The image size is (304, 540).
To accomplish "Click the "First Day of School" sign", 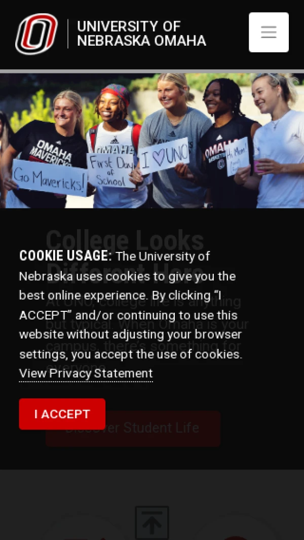I will point(111,170).
